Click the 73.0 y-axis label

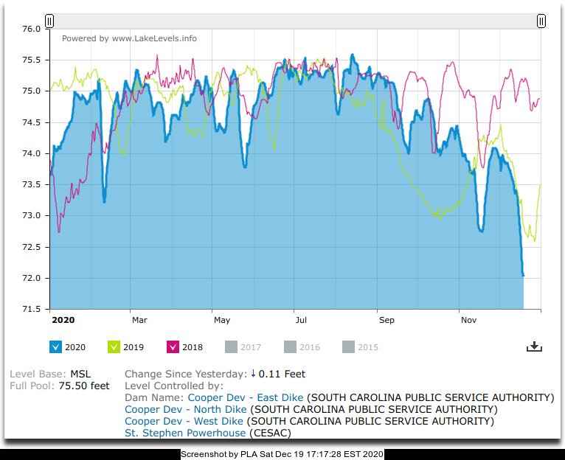[32, 215]
